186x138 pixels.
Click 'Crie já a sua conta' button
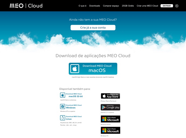click(x=93, y=27)
